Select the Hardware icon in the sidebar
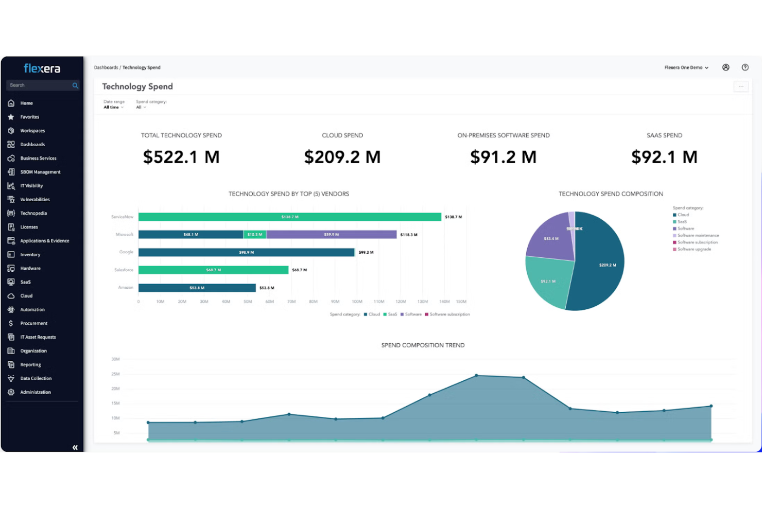The height and width of the screenshot is (508, 762). tap(11, 268)
